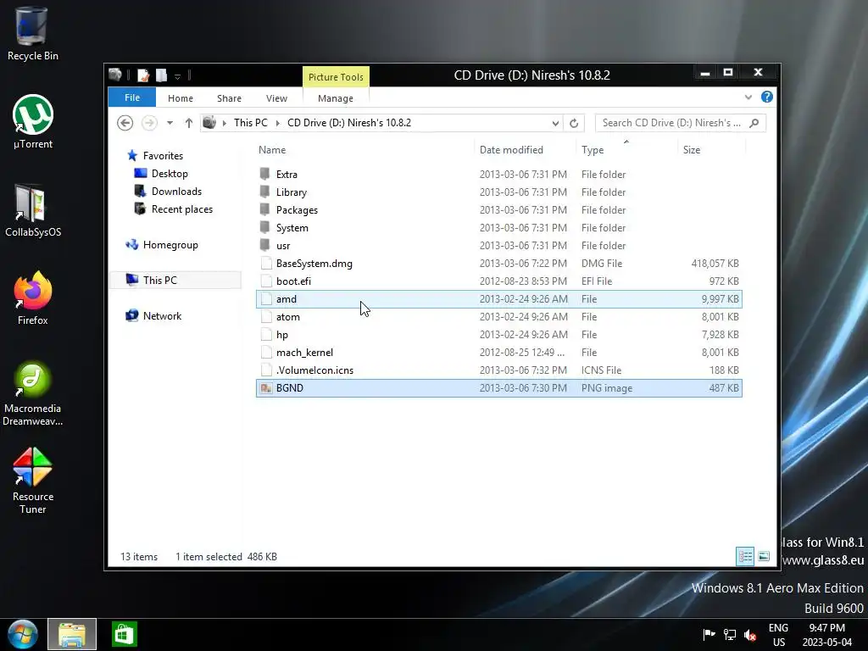This screenshot has width=868, height=651.
Task: Sort by the Size column header
Action: tap(692, 149)
